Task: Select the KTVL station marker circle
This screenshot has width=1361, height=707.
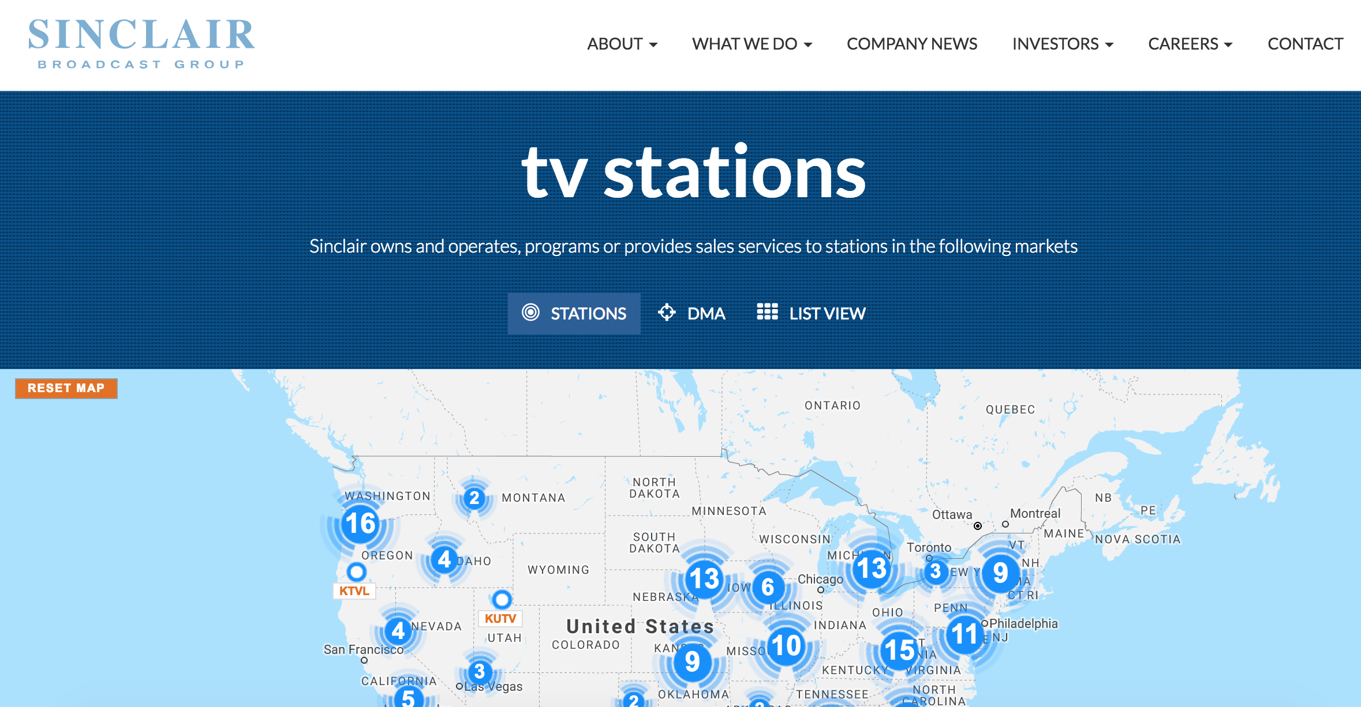Action: 357,571
